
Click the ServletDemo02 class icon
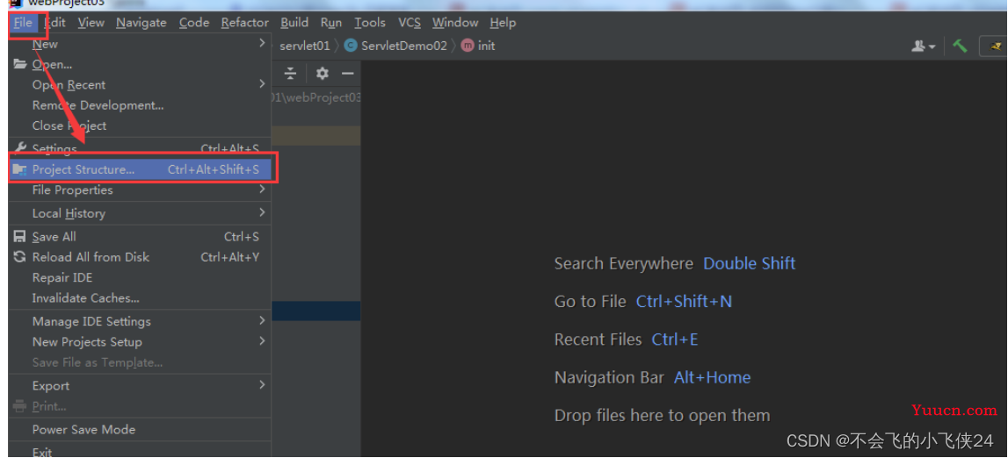tap(351, 46)
